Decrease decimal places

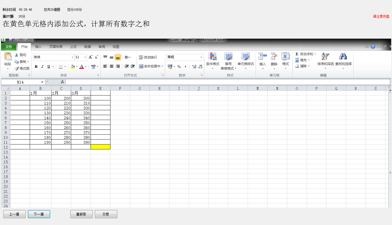[200, 67]
